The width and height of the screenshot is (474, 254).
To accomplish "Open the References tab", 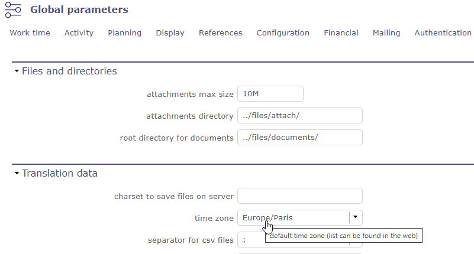I will tap(220, 33).
